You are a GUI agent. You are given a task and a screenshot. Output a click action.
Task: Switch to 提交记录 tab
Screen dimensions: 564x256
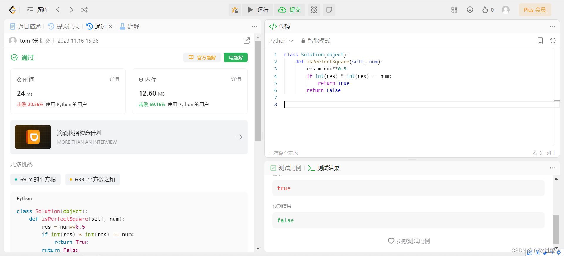click(x=63, y=26)
